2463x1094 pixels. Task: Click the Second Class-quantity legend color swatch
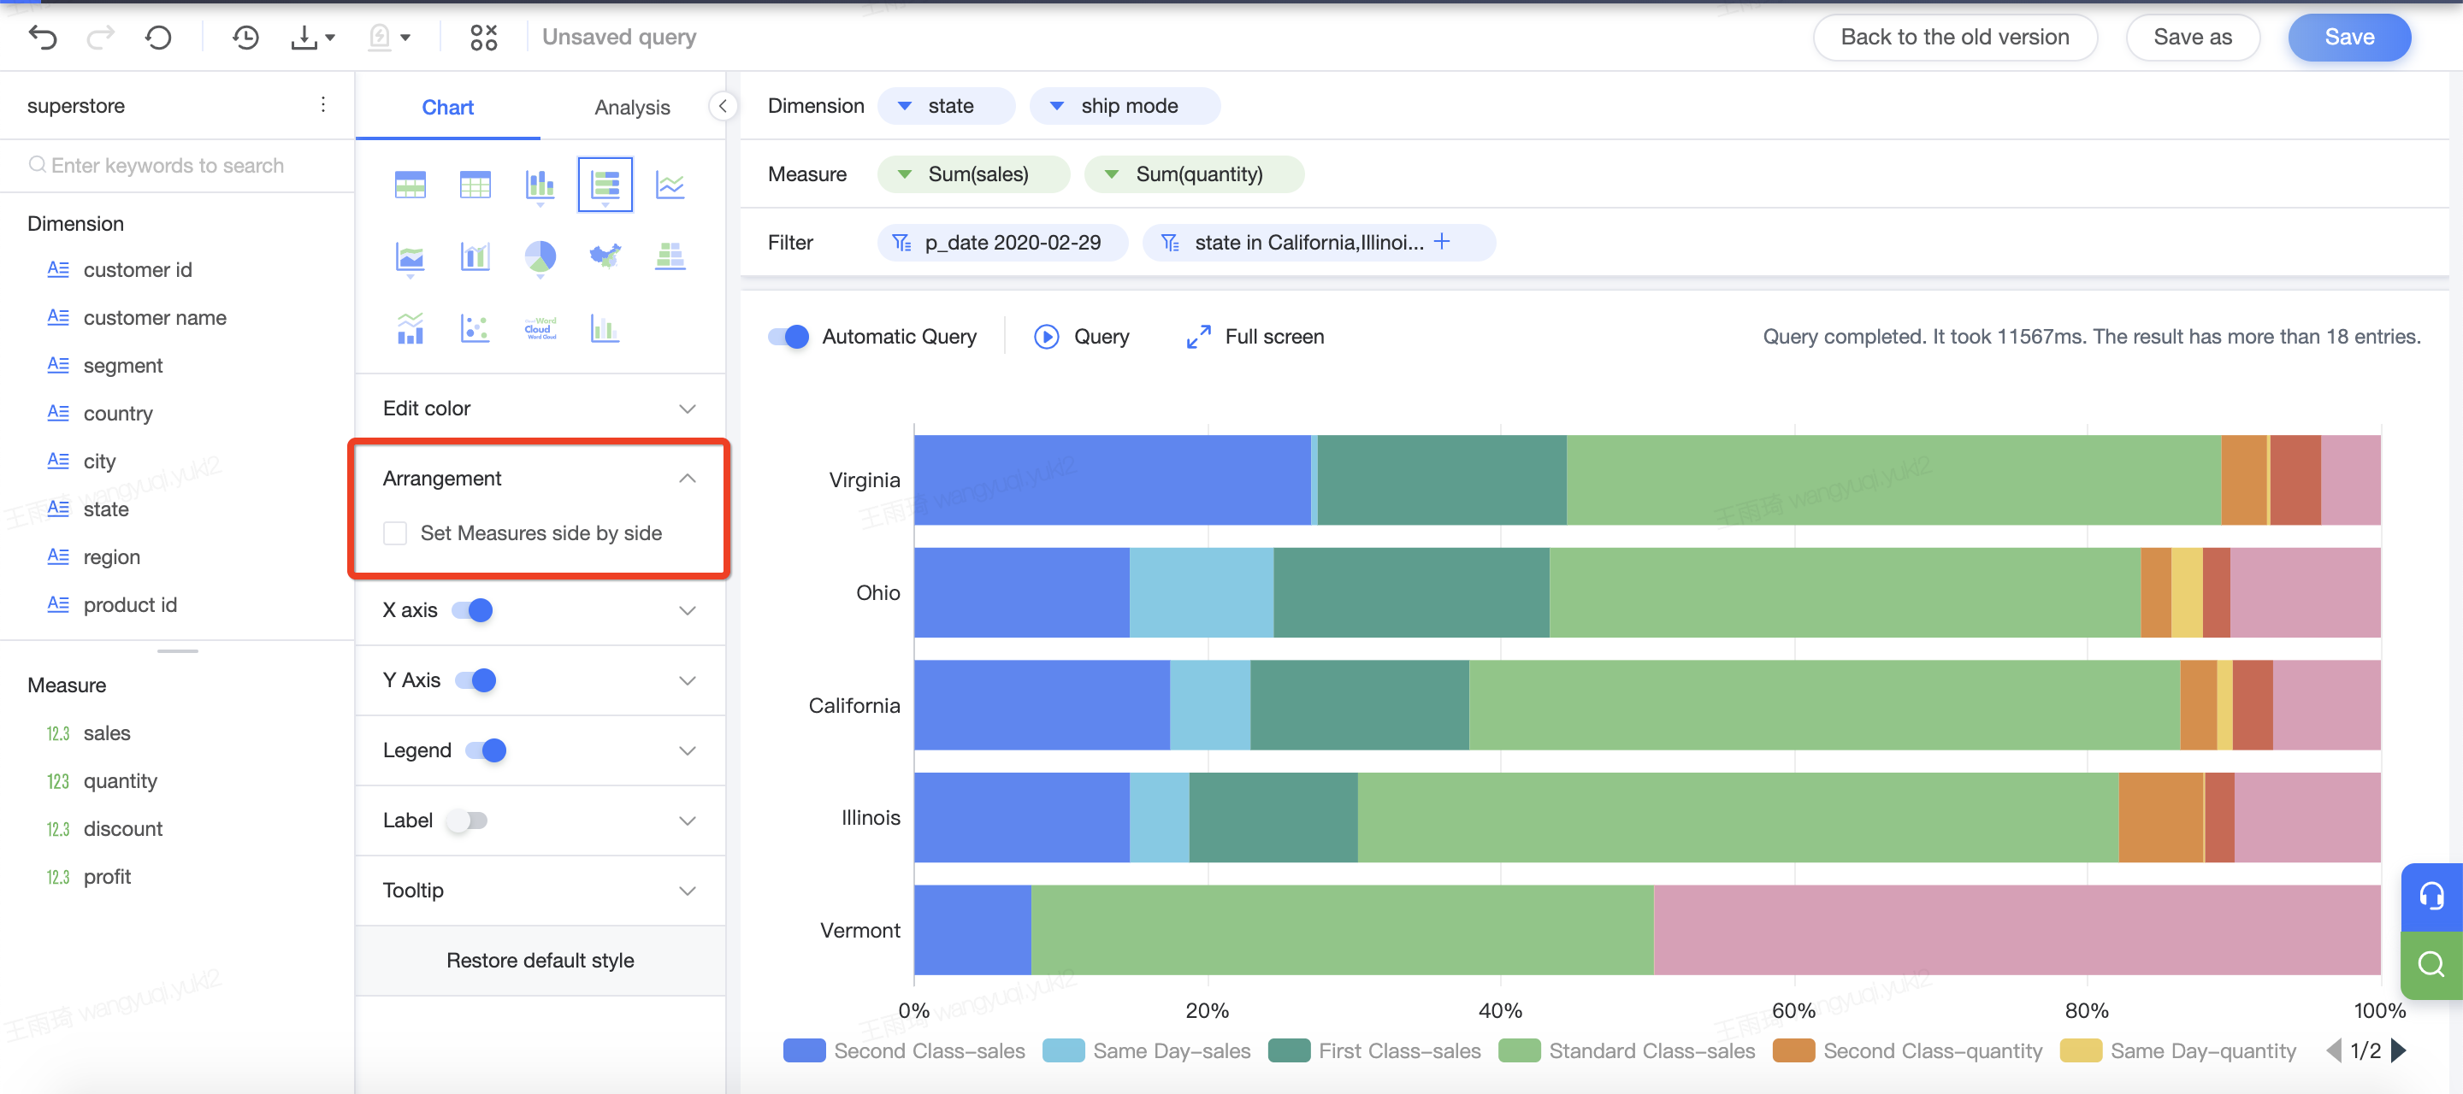click(1793, 1051)
